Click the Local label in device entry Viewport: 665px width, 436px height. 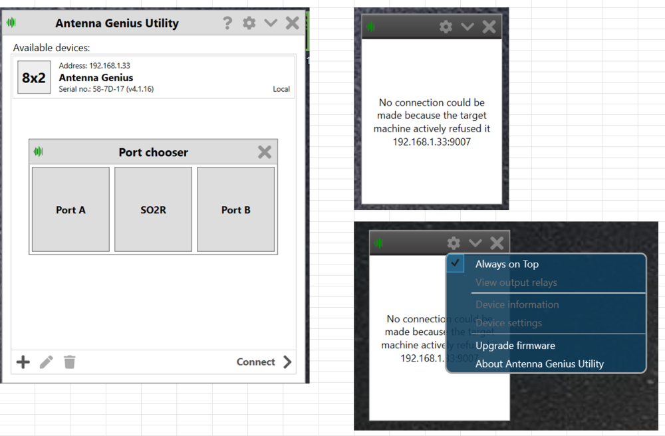281,89
